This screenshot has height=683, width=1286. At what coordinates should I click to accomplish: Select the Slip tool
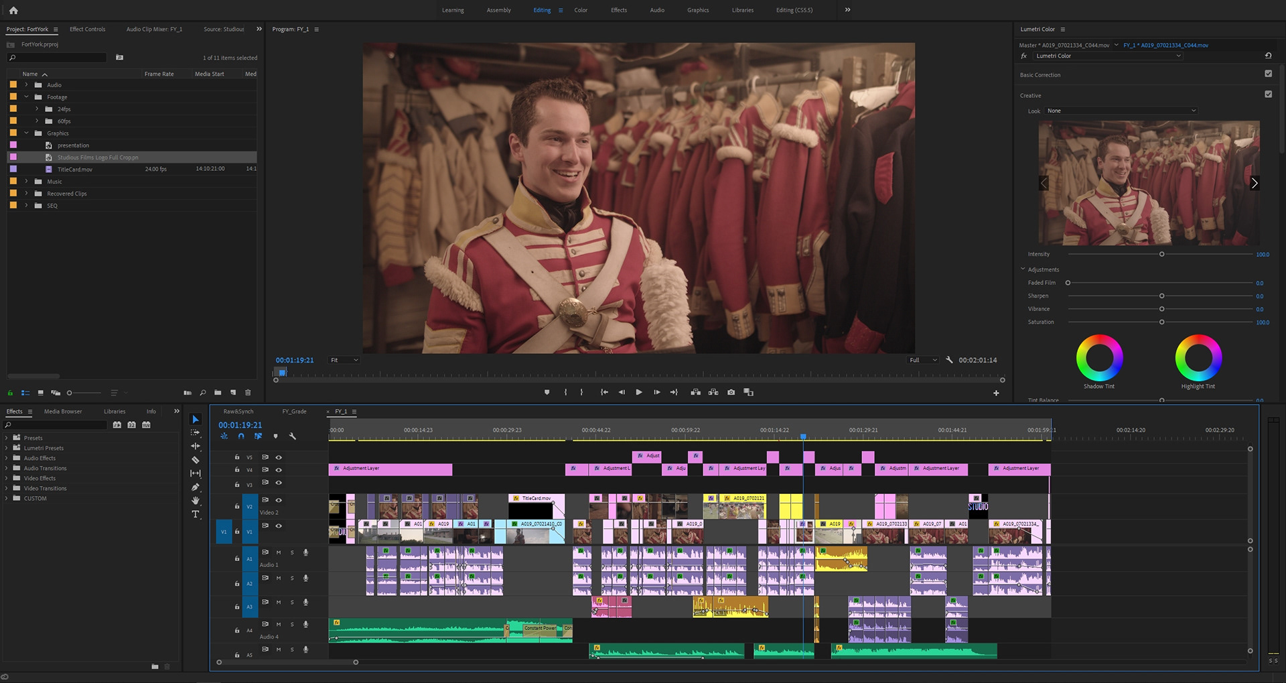tap(196, 473)
